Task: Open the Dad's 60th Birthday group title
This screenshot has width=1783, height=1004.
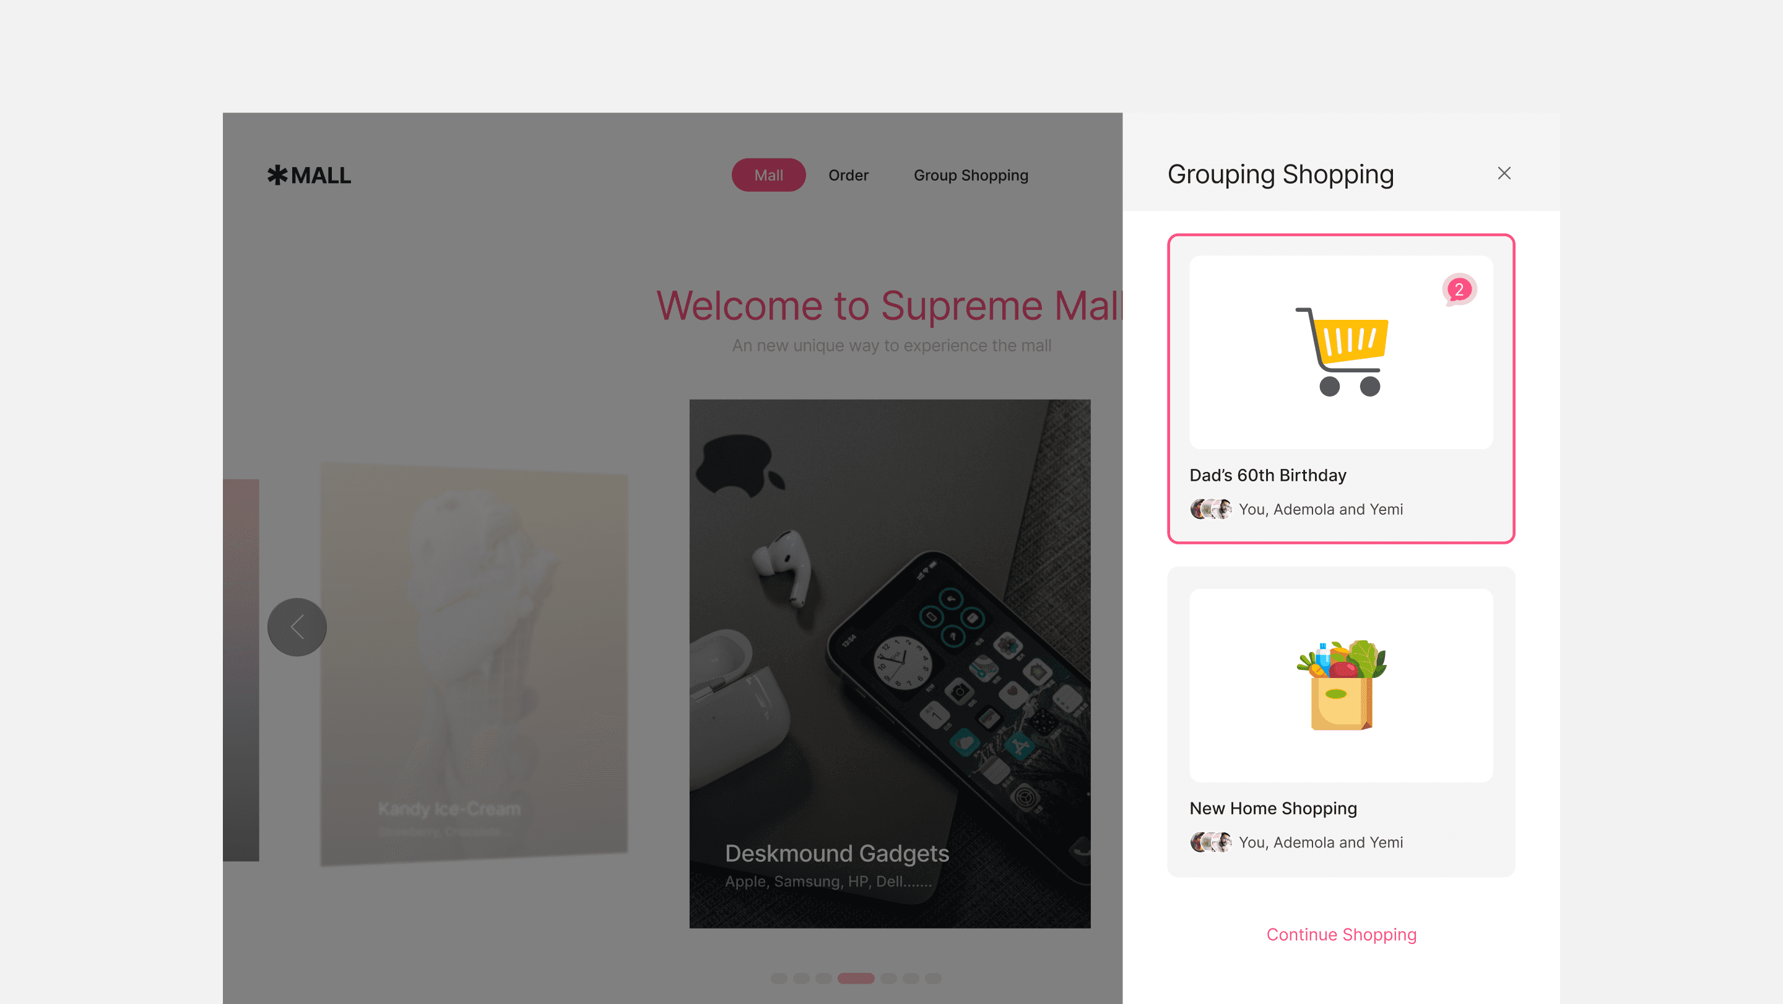Action: pyautogui.click(x=1267, y=475)
